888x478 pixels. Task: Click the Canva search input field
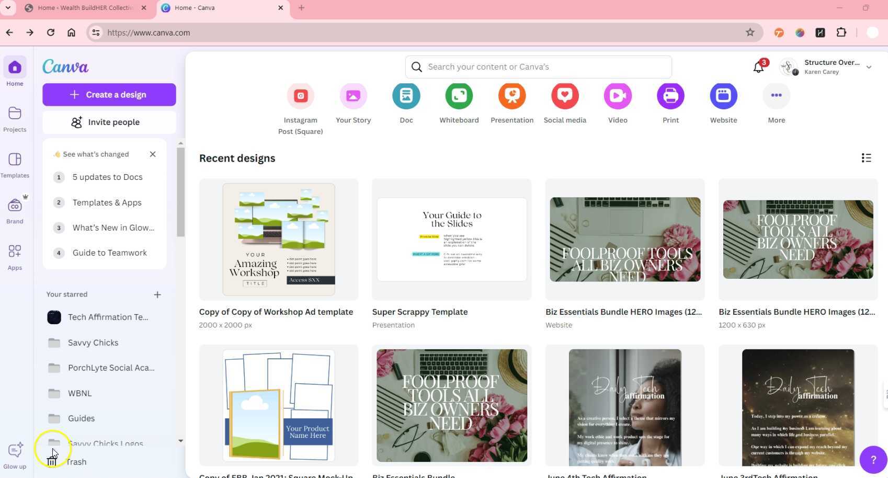point(539,67)
